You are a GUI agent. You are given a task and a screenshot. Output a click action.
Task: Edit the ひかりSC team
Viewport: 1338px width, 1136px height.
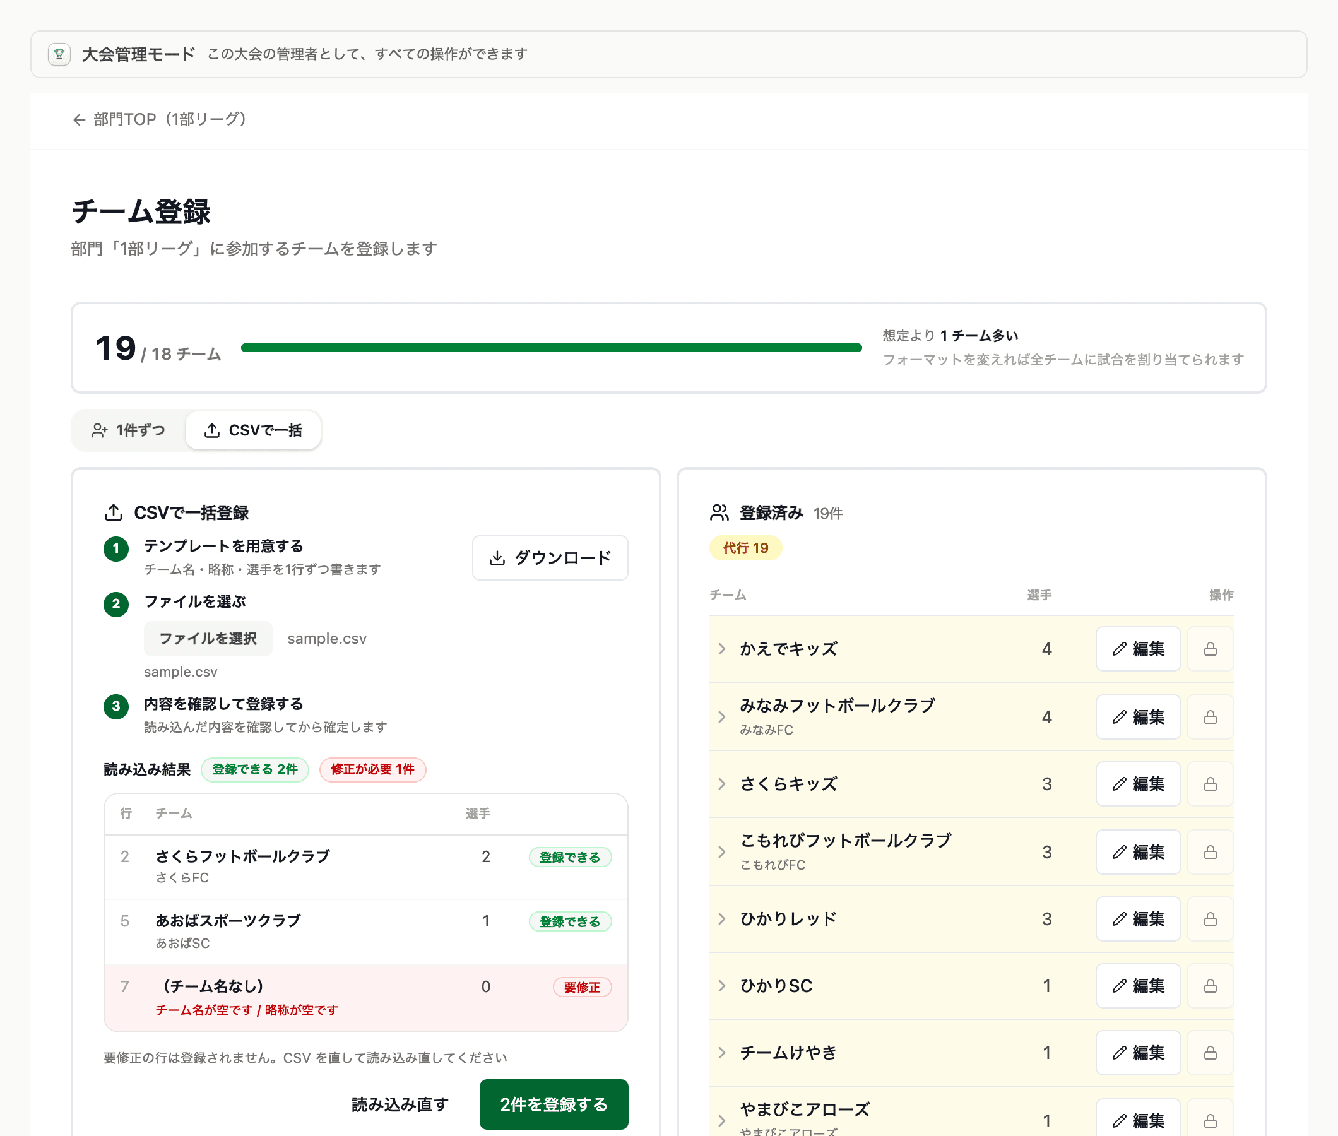(x=1138, y=986)
